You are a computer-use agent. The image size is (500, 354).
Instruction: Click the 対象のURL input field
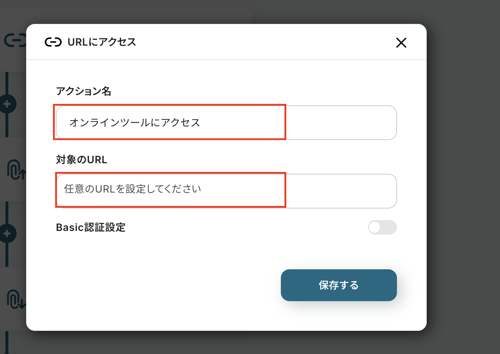click(x=226, y=191)
